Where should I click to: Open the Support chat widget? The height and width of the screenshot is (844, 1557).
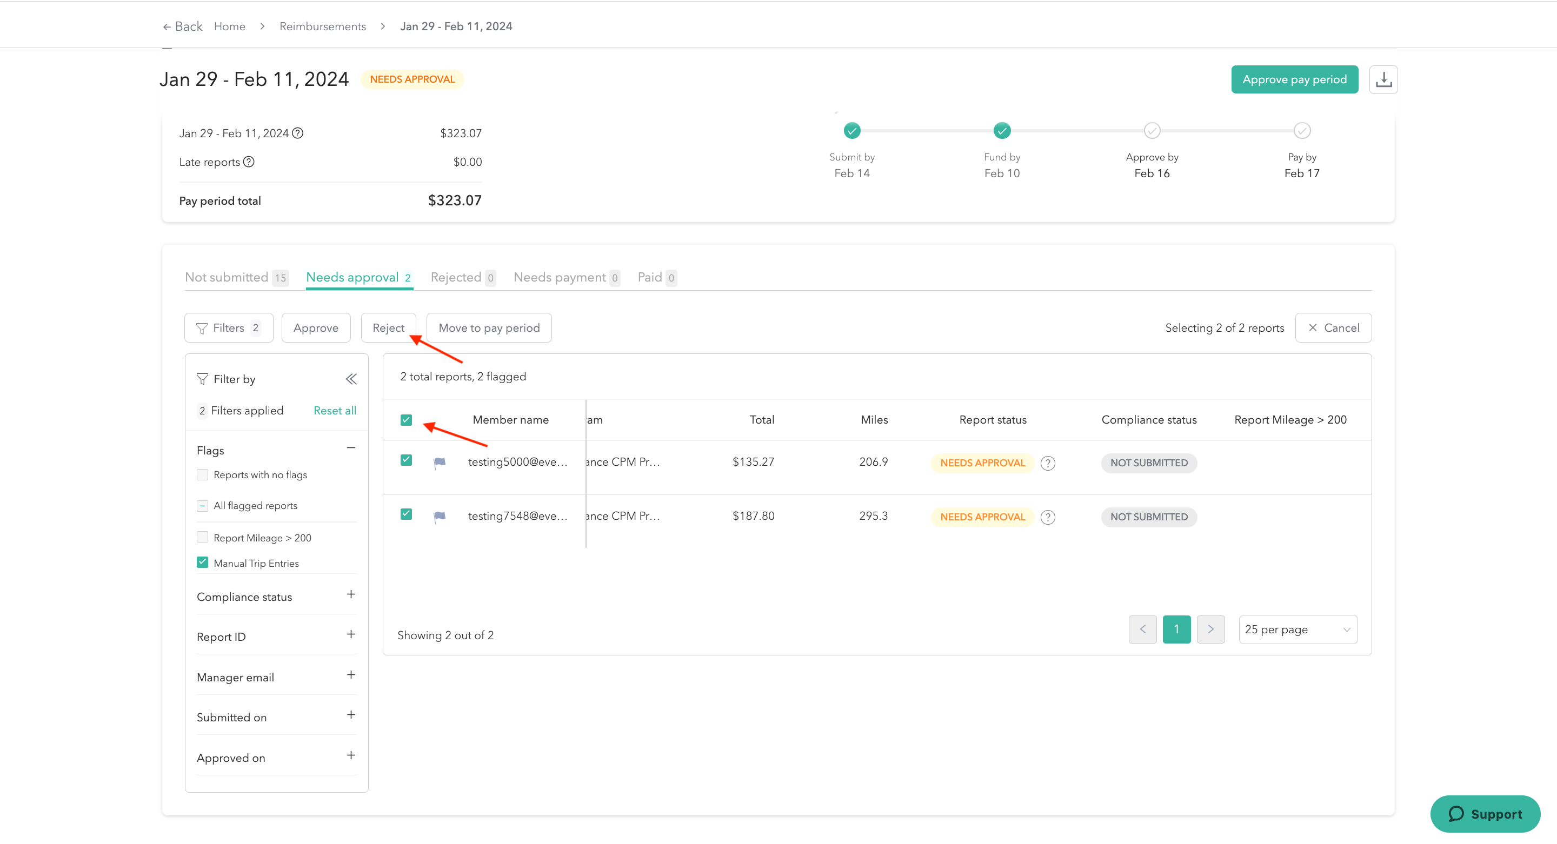point(1485,814)
